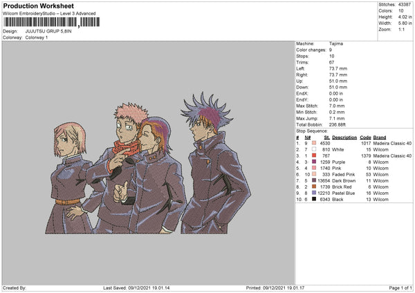Click the 'Down:' value 51.0 mm
The width and height of the screenshot is (415, 293).
point(338,87)
